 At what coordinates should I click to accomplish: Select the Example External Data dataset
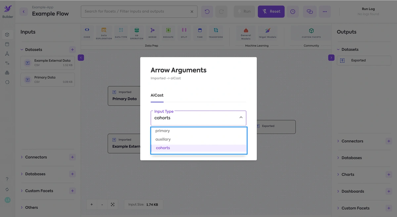pos(48,63)
